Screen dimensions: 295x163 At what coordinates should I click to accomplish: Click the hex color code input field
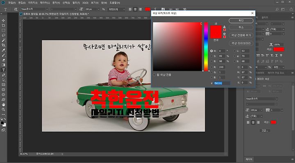click(222, 83)
